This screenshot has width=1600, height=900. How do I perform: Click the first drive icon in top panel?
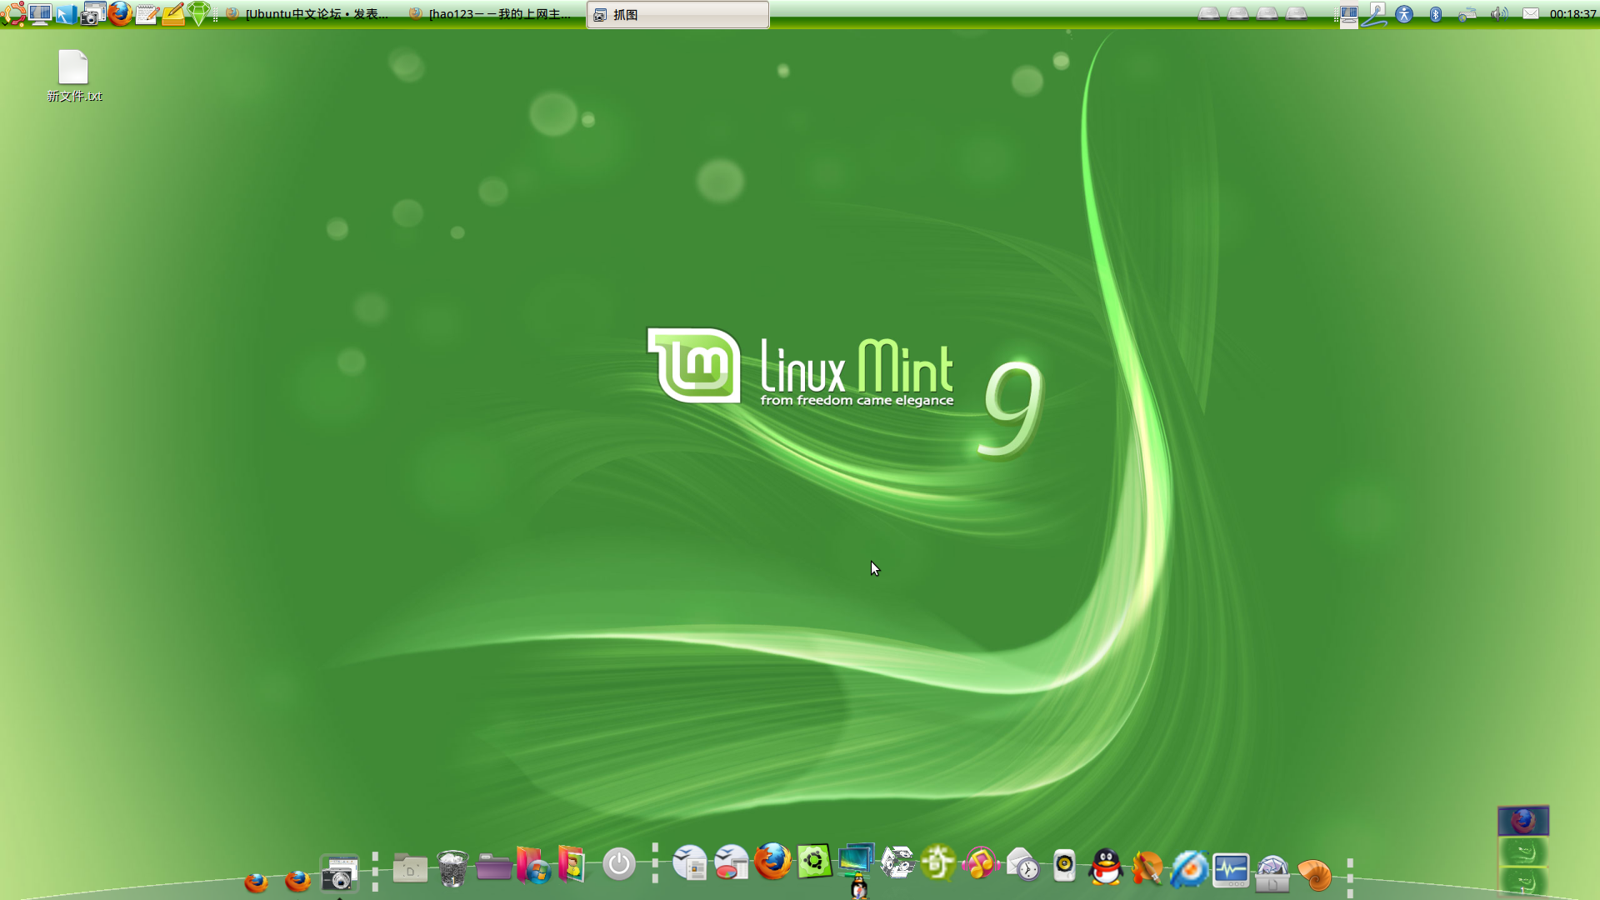[1208, 13]
